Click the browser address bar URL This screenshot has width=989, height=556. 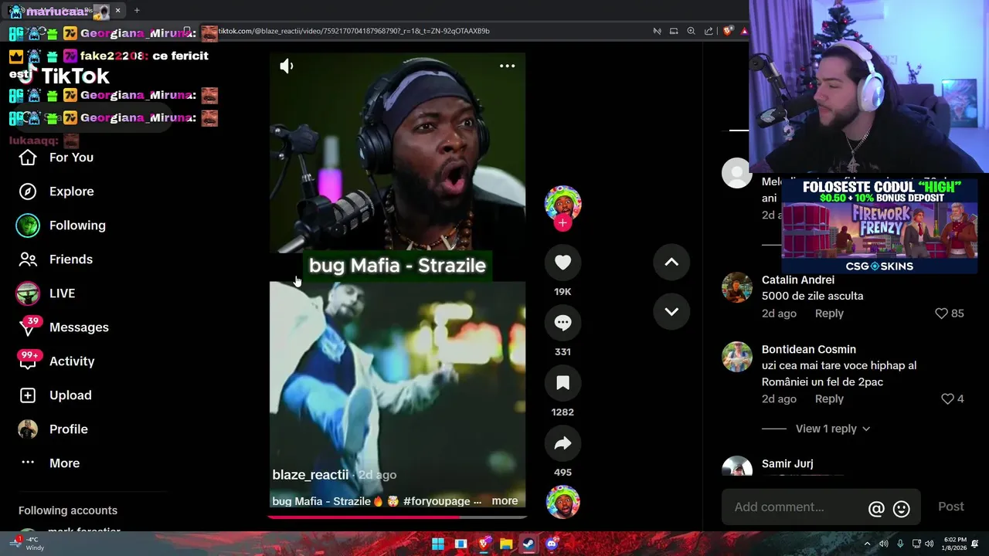[354, 31]
